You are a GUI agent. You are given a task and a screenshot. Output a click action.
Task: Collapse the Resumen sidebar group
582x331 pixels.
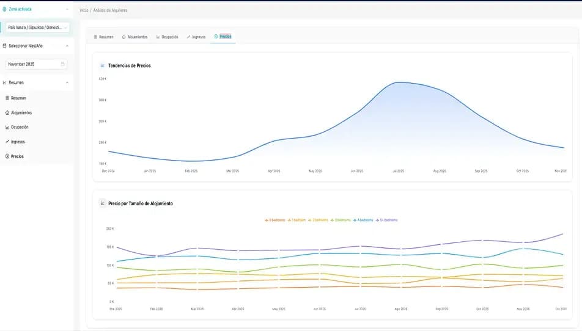pyautogui.click(x=67, y=82)
